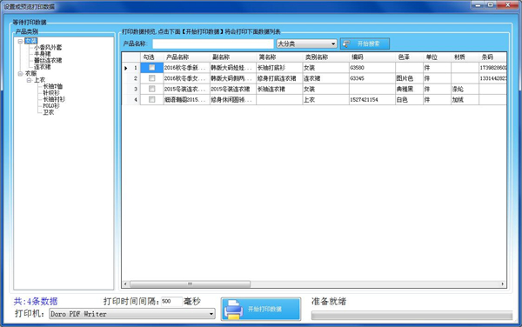Click the 修身打底连衣裙 cell
This screenshot has height=327, width=522.
(279, 78)
